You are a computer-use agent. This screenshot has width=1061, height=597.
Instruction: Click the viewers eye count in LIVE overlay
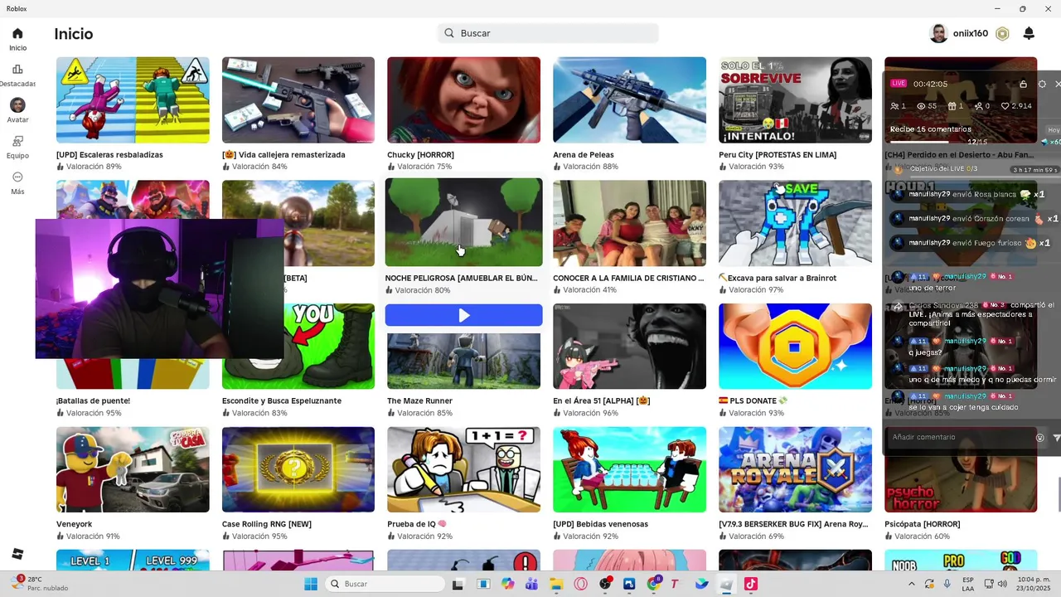pyautogui.click(x=927, y=106)
